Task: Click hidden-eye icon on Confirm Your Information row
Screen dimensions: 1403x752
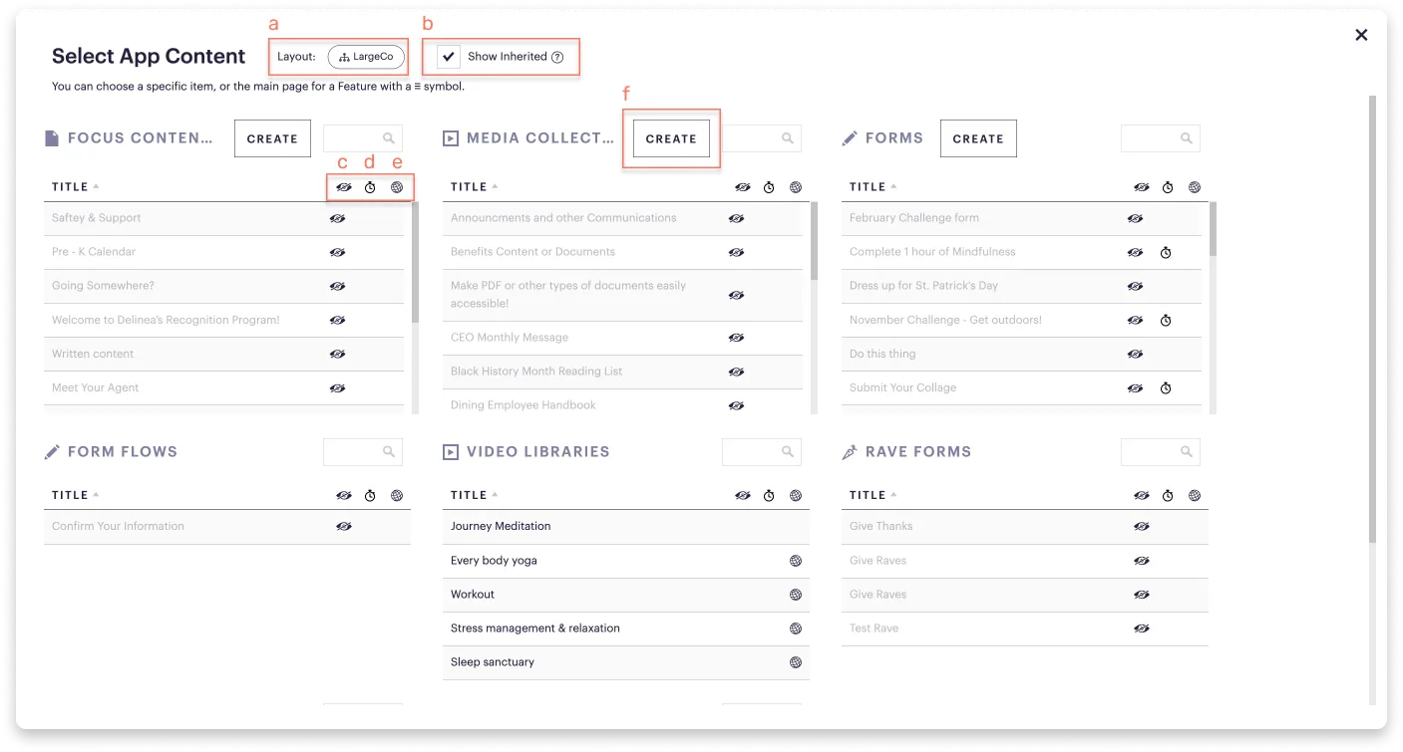Action: (344, 527)
